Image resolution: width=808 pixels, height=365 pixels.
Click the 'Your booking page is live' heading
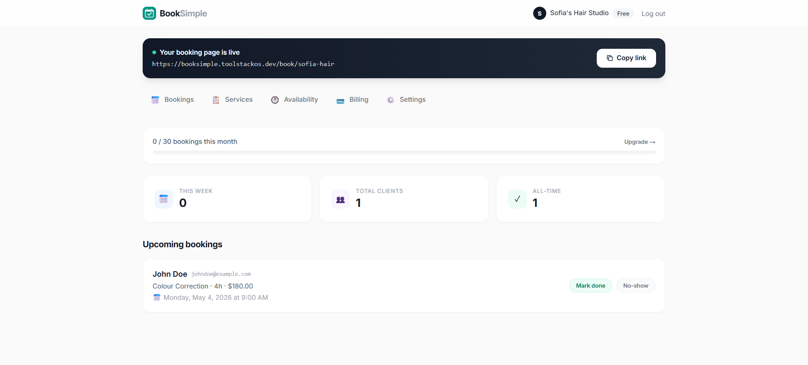[199, 52]
